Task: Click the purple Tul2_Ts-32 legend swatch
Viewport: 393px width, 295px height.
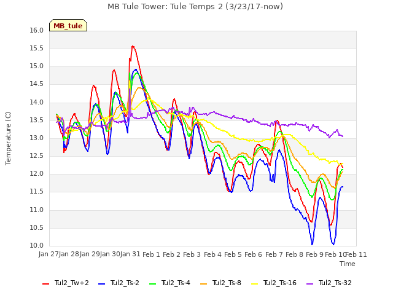Action: [310, 283]
